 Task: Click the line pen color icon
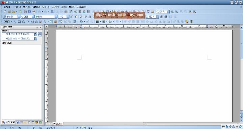(x=75, y=22)
